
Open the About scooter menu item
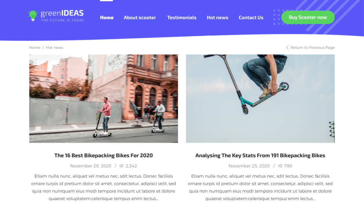point(140,17)
